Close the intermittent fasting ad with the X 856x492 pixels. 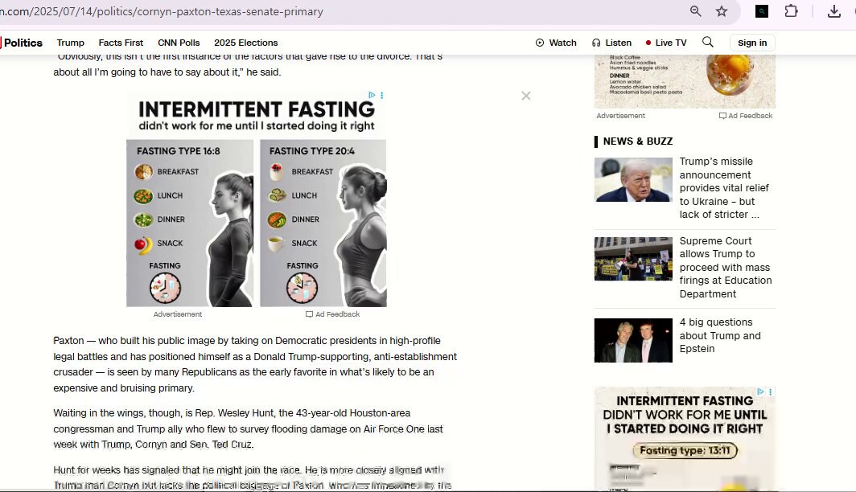(x=525, y=96)
